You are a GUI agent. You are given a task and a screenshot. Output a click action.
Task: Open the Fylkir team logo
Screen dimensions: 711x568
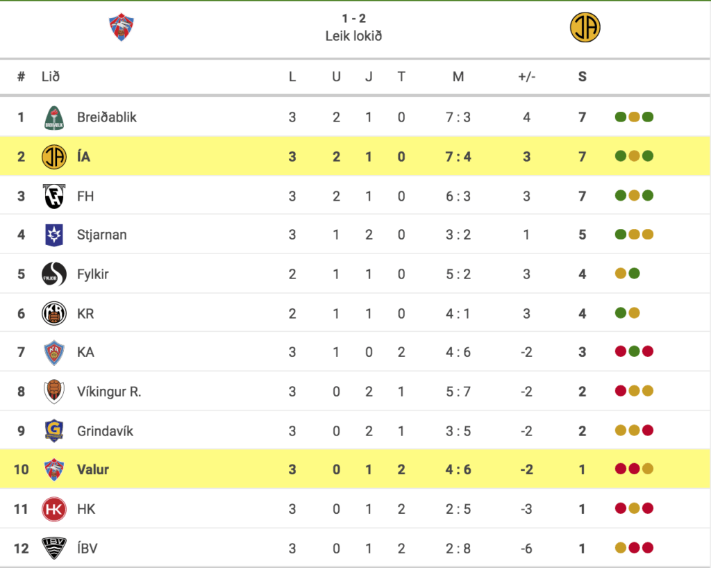coord(54,274)
